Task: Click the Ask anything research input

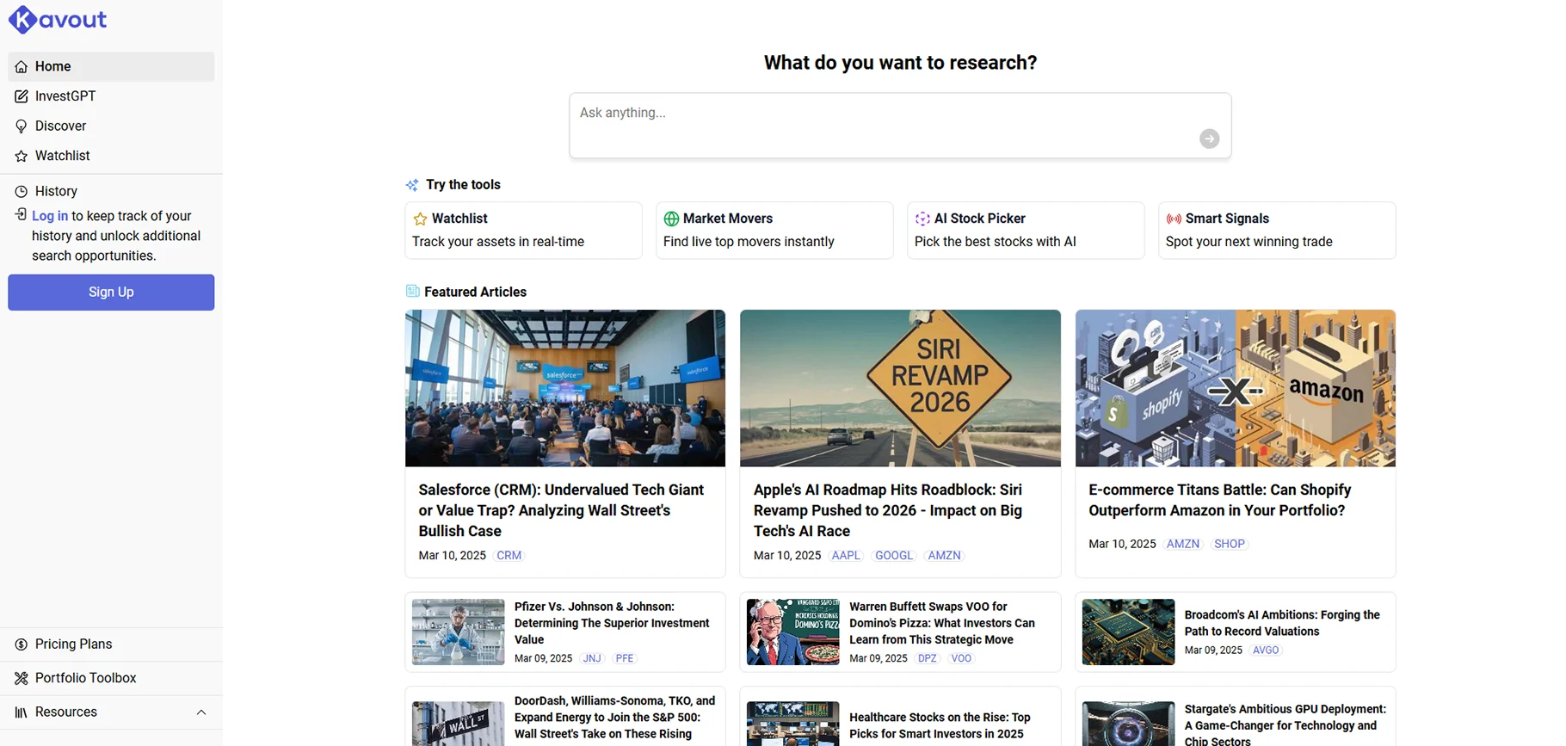Action: coord(900,126)
